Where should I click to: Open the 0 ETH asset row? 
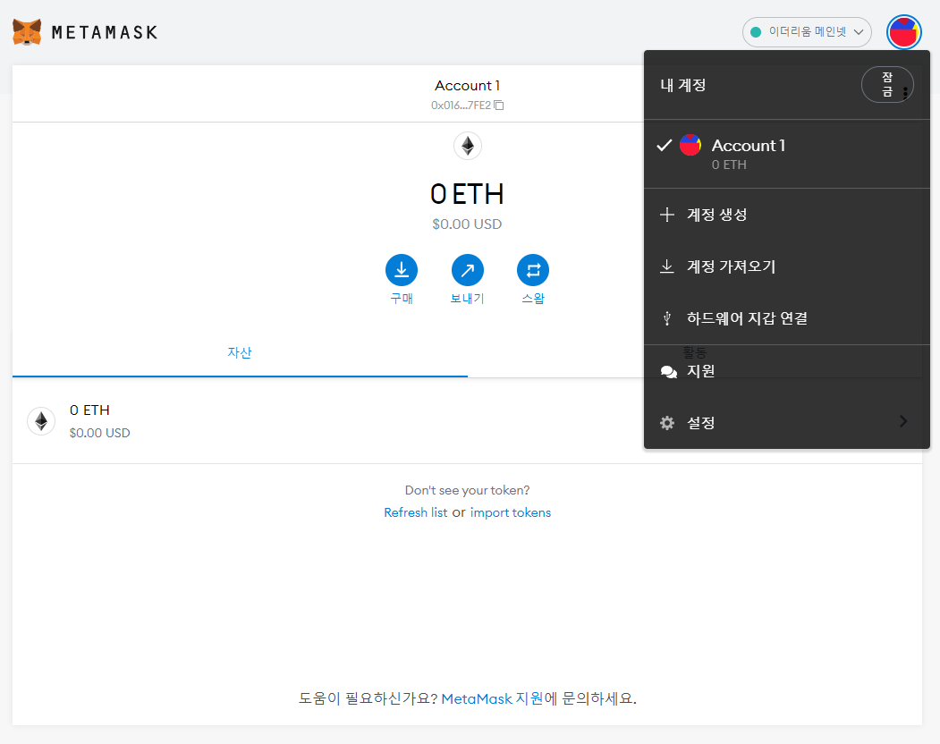pyautogui.click(x=468, y=421)
